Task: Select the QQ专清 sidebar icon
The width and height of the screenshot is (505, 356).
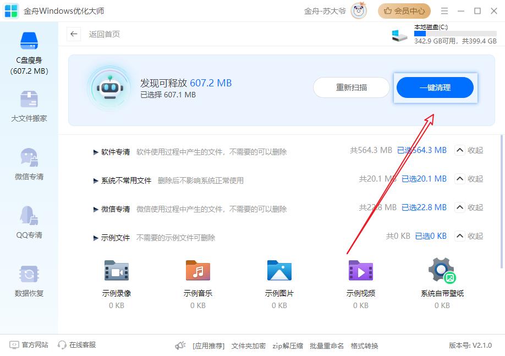Action: pos(29,216)
